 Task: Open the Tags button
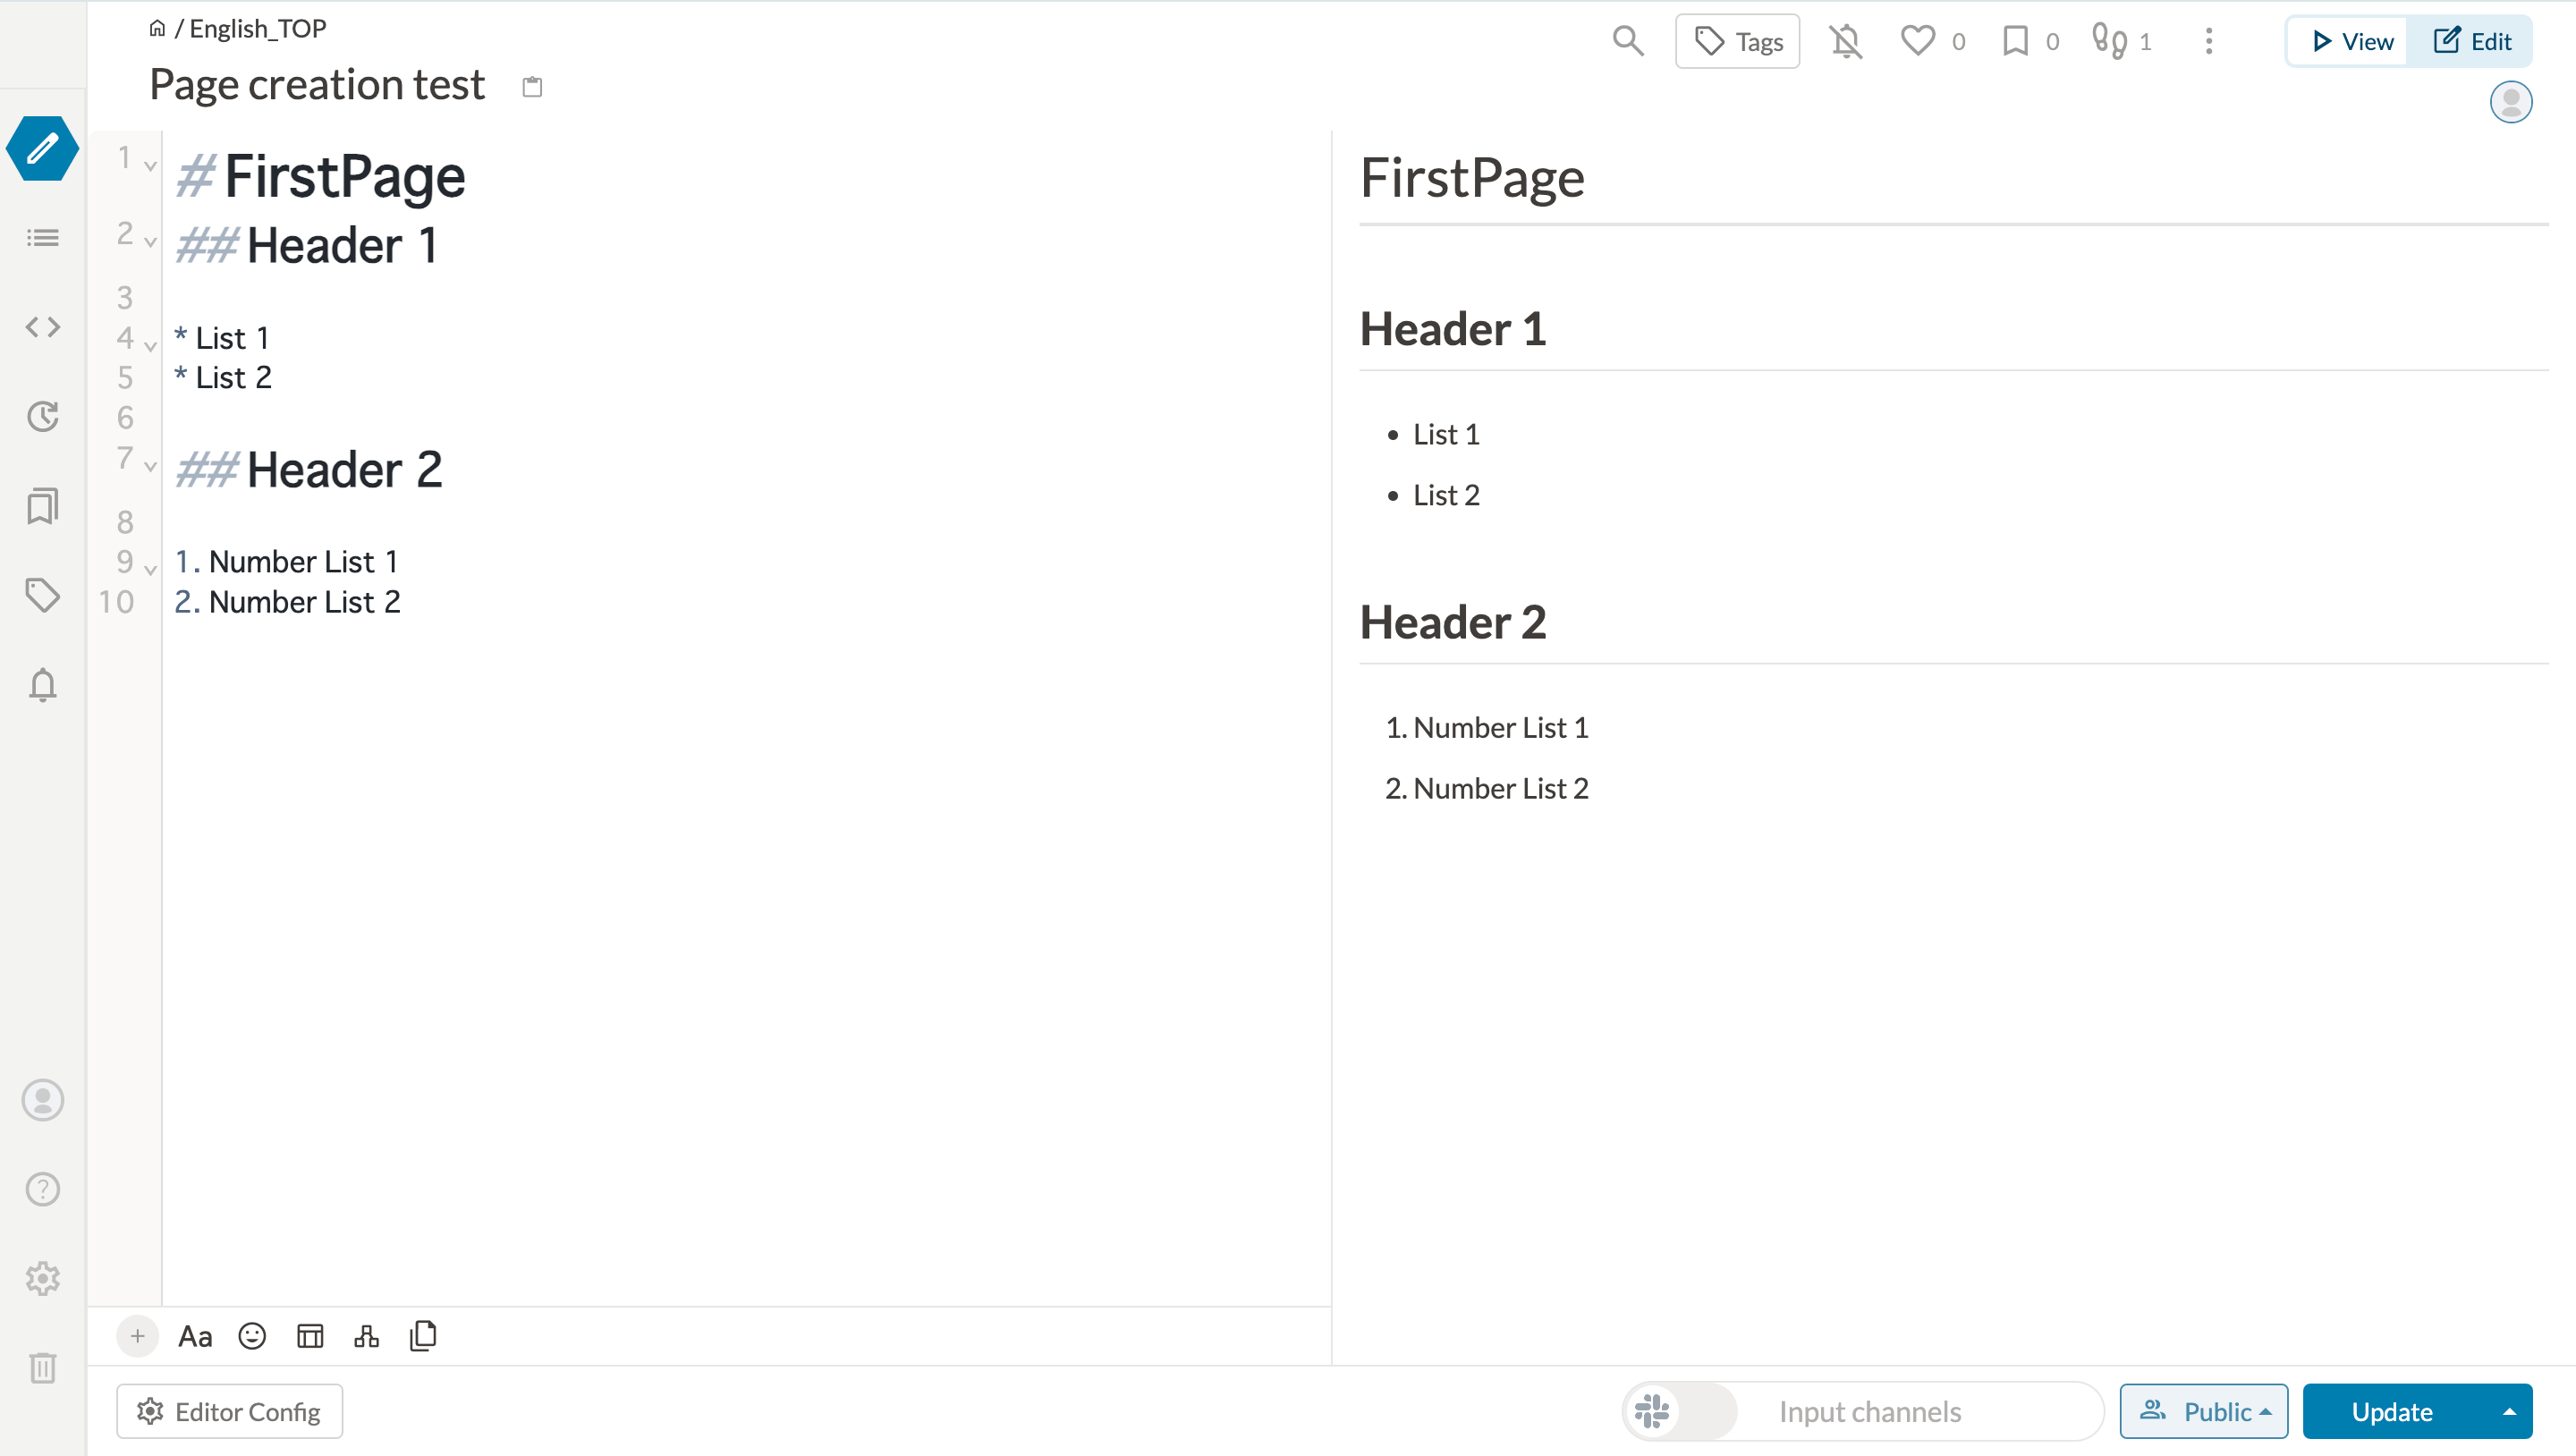click(x=1738, y=41)
